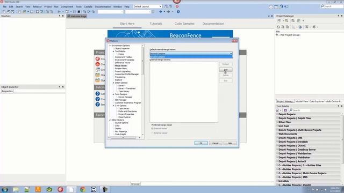Open Documentation tab on Welcome Page

point(213,24)
